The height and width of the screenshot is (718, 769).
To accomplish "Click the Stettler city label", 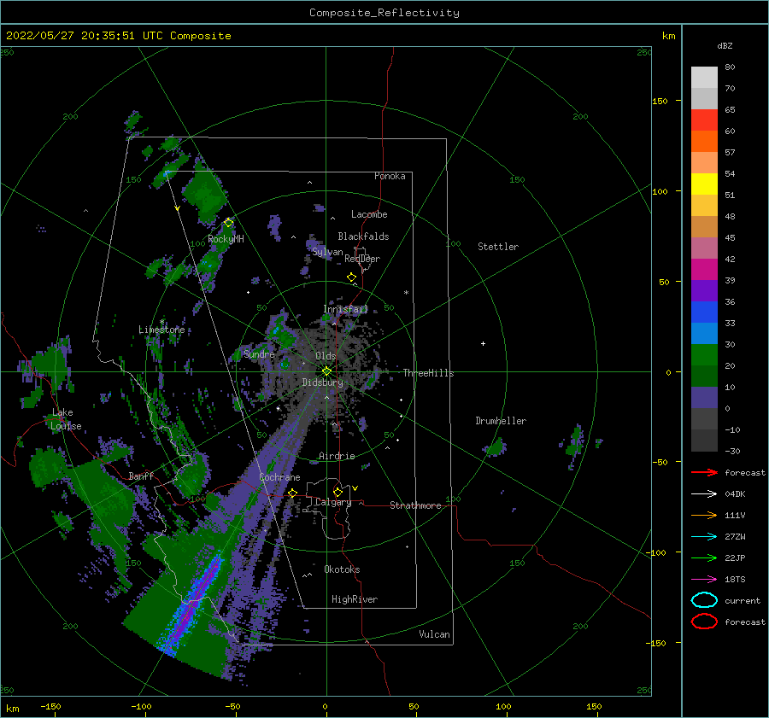I will coord(498,247).
